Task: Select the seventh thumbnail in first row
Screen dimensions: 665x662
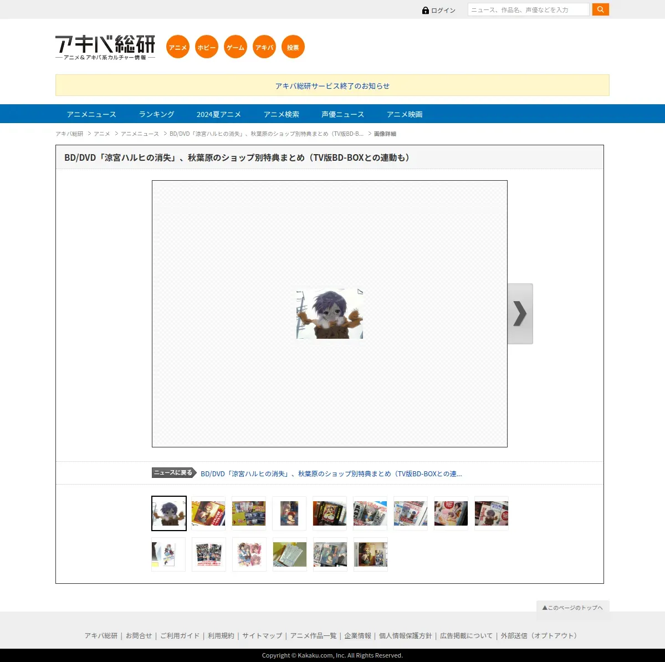Action: click(411, 513)
